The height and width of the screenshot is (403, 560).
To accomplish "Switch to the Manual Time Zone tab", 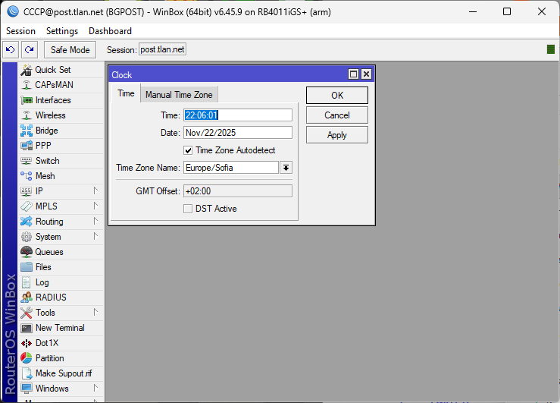I will tap(179, 94).
